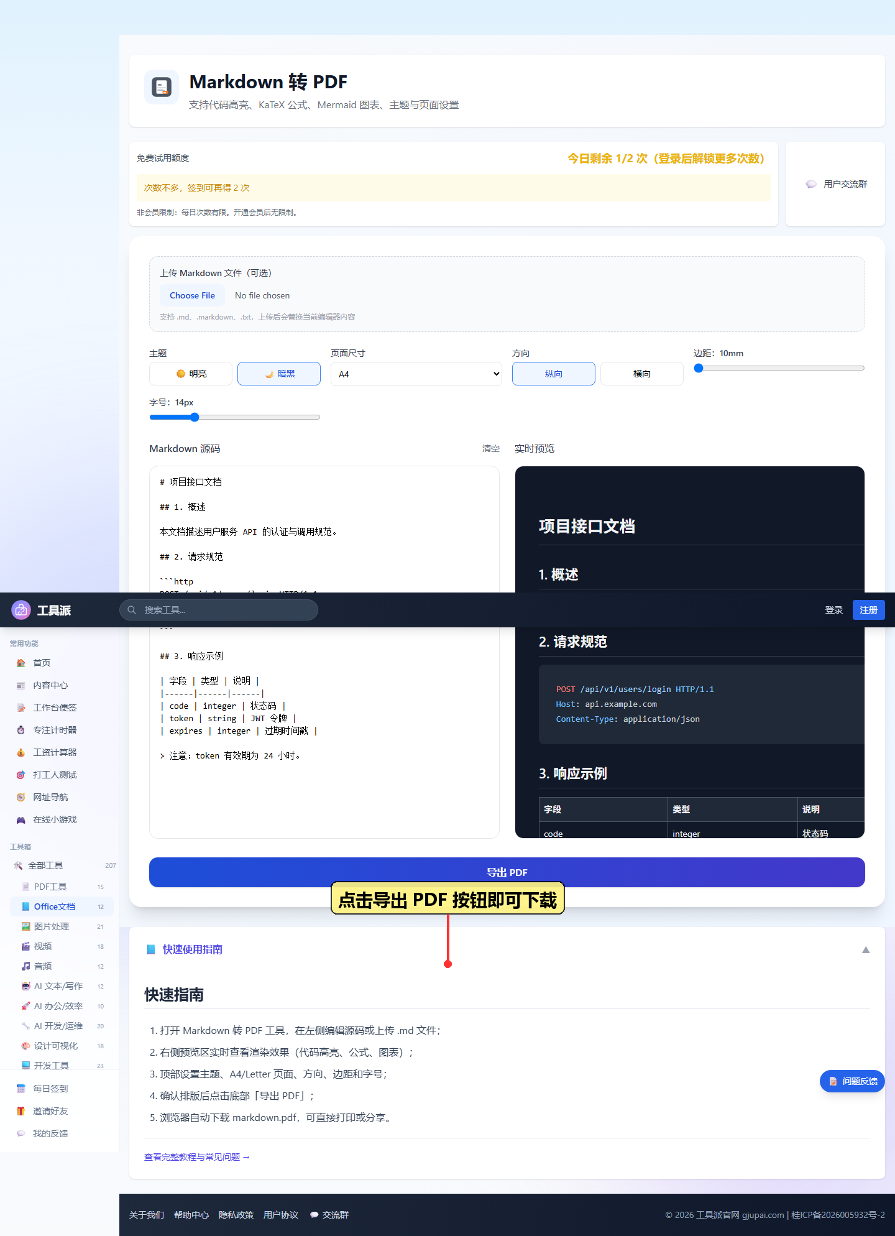The width and height of the screenshot is (895, 1236).
Task: Click 每日签到 calendar icon
Action: coord(21,1089)
